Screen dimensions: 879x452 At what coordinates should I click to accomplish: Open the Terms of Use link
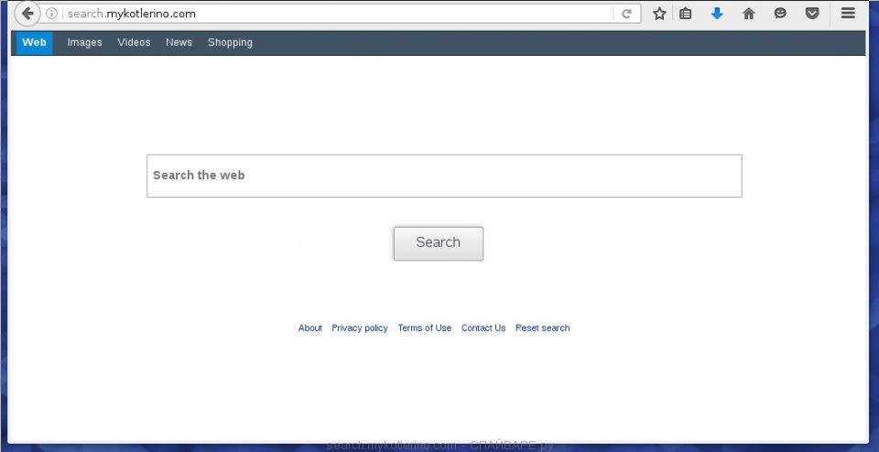pyautogui.click(x=424, y=328)
